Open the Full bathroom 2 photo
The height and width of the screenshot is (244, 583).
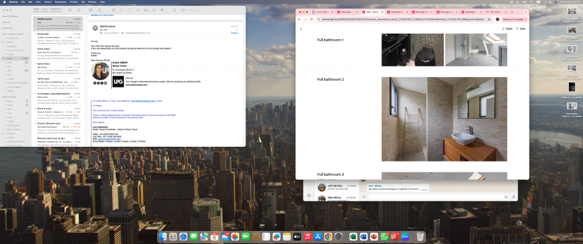coord(444,119)
